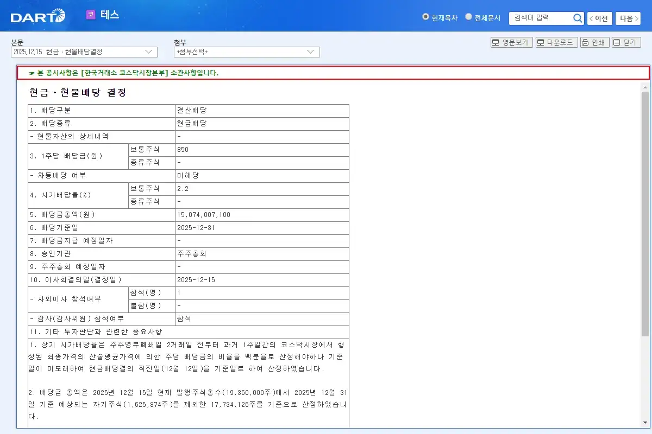Viewport: 652px width, 434px height.
Task: Click the row 11. 기타 투자판단과 관련한 중요사항
Action: [x=189, y=332]
